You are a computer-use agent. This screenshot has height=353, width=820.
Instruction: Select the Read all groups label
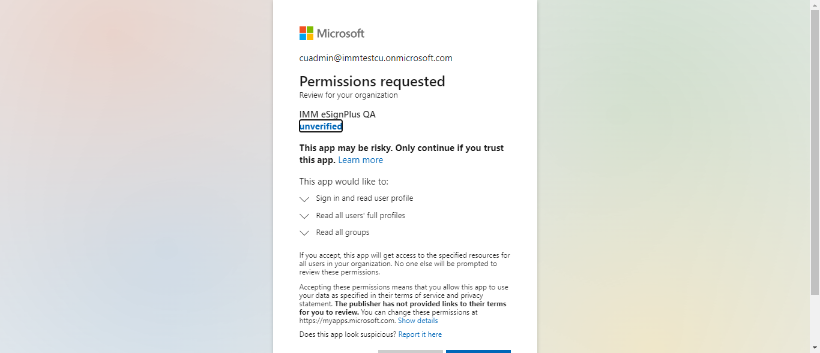pyautogui.click(x=343, y=233)
